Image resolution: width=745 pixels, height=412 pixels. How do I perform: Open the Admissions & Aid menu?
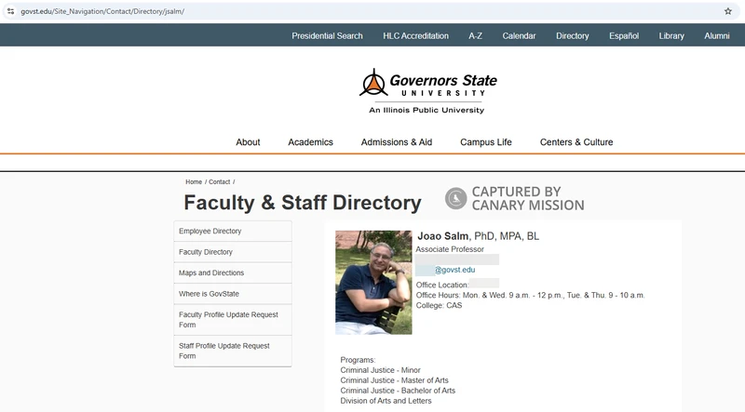(397, 142)
